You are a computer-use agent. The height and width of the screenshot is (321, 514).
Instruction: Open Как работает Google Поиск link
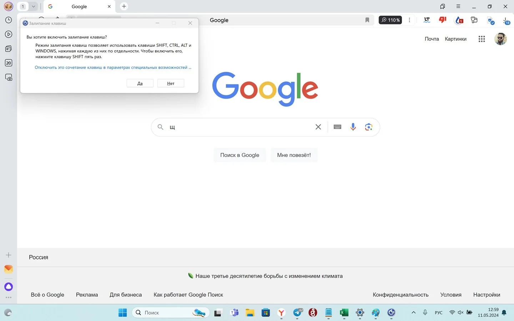click(188, 295)
